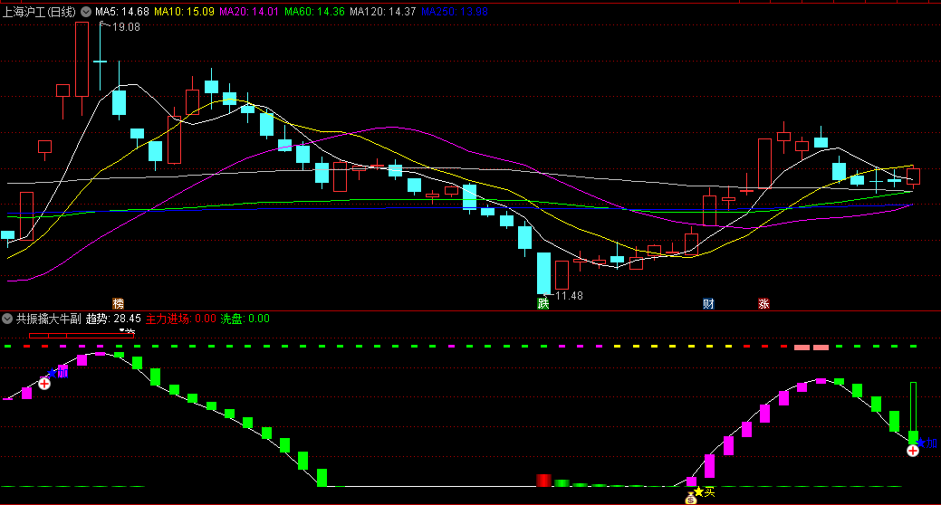941x505 pixels.
Task: Collapse the 共振擒大牛副 indicator panel arrow
Action: 7,319
